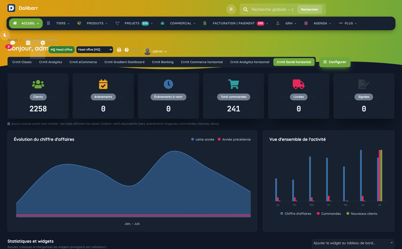This screenshot has height=249, width=402.
Task: Click the clock icon on Événements à venir
Action: click(x=168, y=84)
